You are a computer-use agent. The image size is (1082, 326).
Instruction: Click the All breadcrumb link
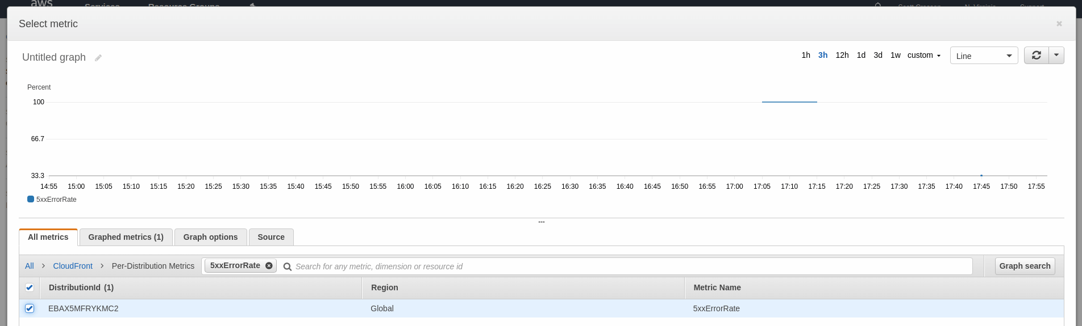[x=30, y=266]
